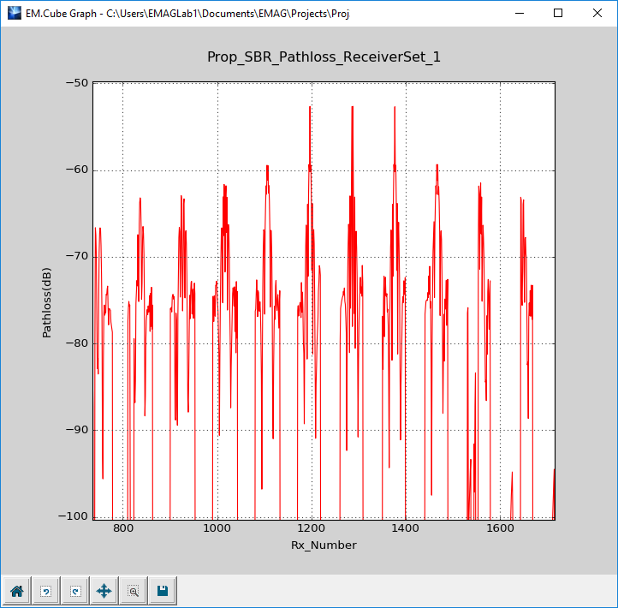Go forward to next view
The image size is (618, 608).
click(74, 591)
